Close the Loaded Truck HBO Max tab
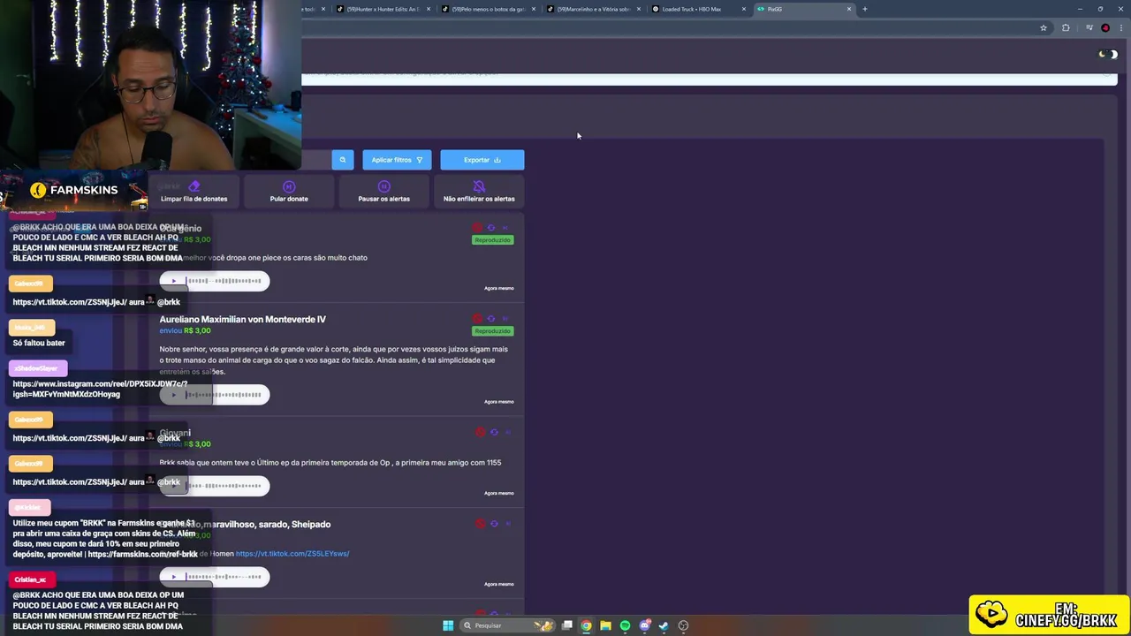The image size is (1131, 636). (x=744, y=9)
